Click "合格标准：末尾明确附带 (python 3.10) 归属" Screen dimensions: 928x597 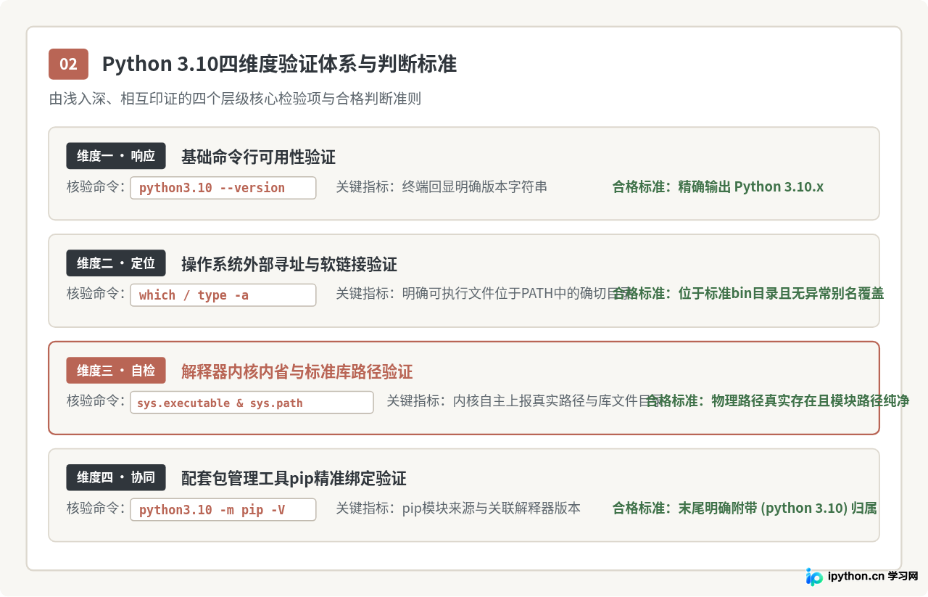[x=745, y=509]
